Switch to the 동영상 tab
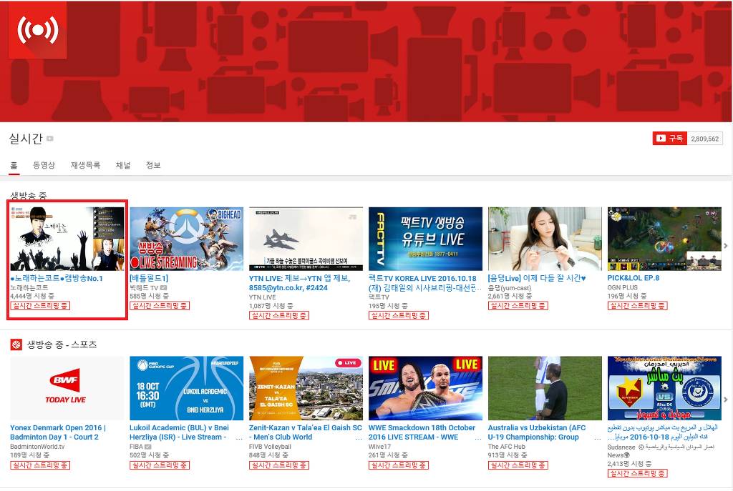This screenshot has height=491, width=733. click(44, 165)
